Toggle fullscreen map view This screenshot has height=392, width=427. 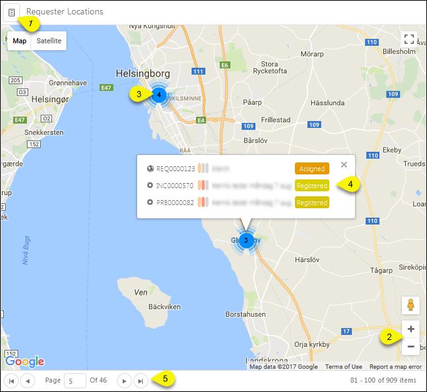[409, 40]
